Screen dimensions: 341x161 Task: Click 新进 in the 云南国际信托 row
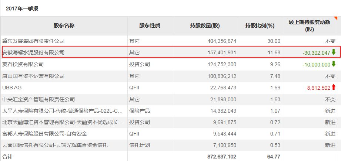[330, 145]
